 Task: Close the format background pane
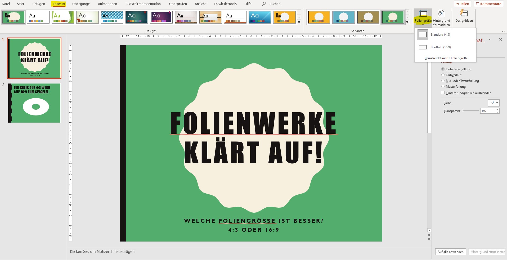pos(500,39)
